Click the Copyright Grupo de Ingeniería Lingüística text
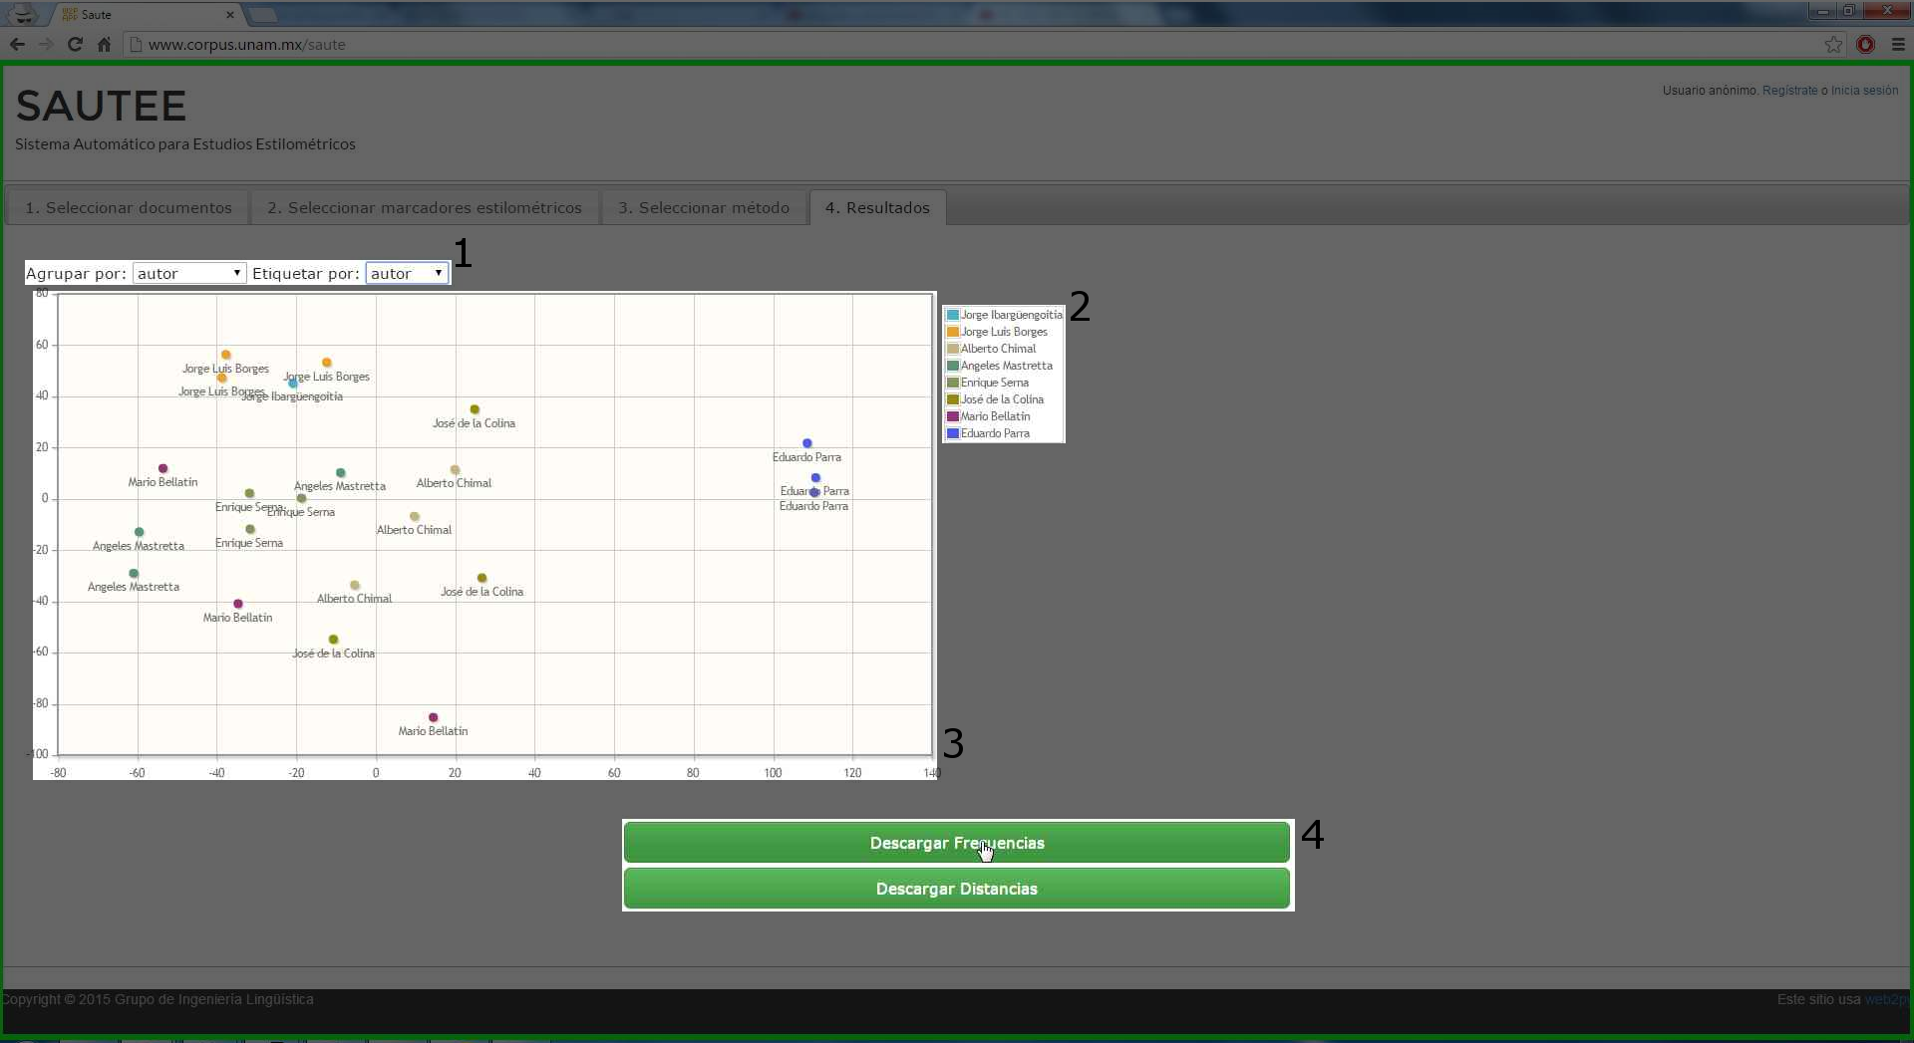 pyautogui.click(x=158, y=999)
